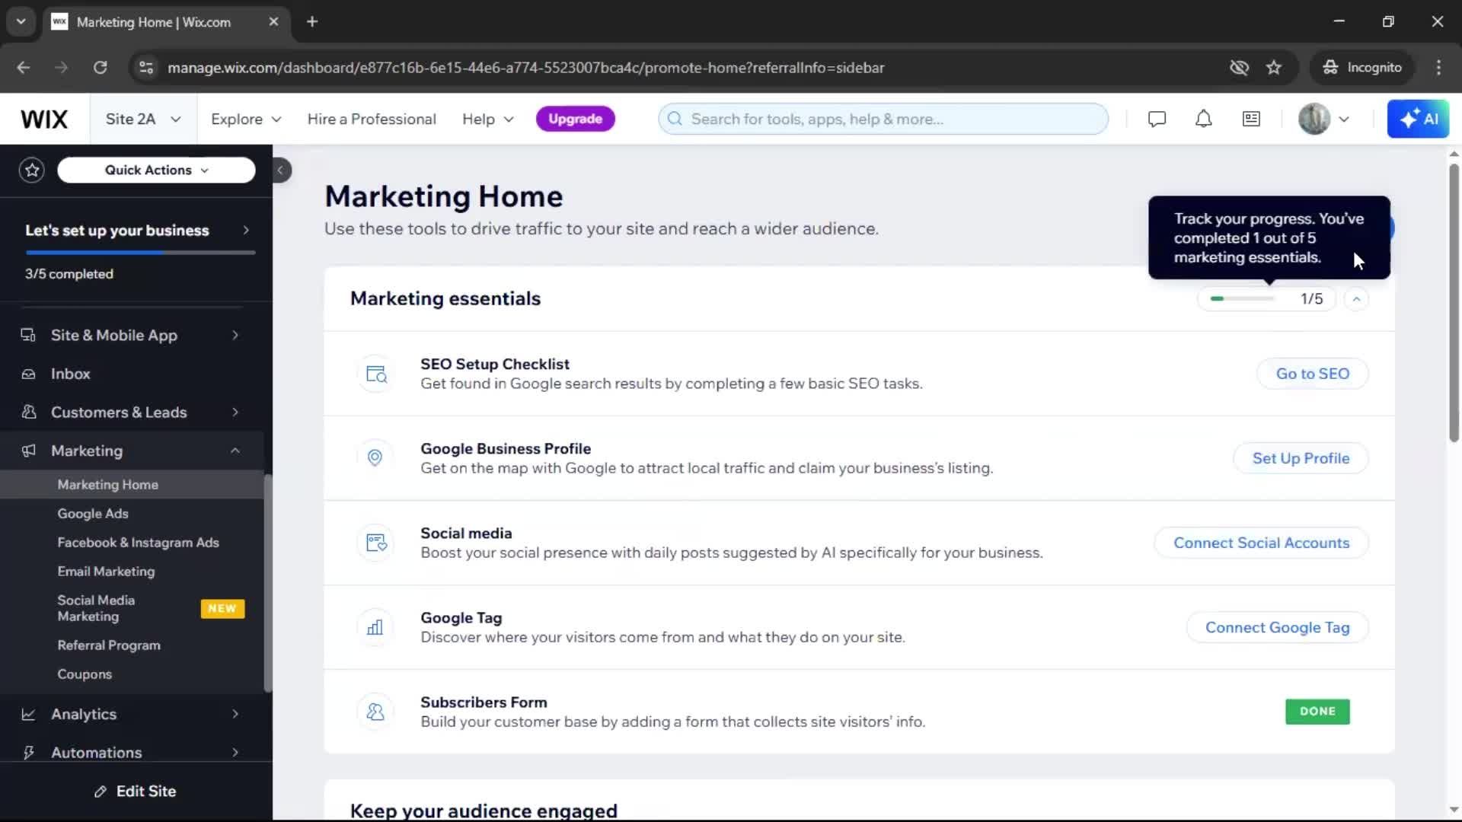
Task: Collapse Marketing essentials section chevron
Action: coord(1356,299)
